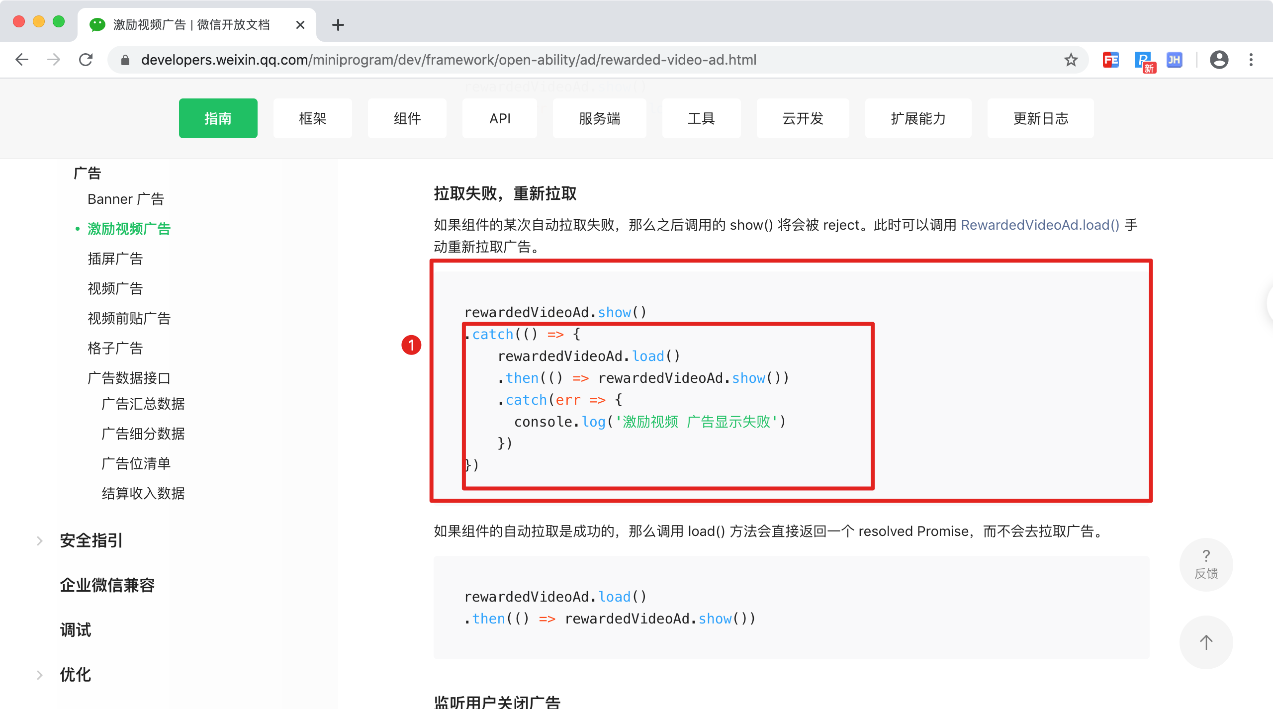Switch to the API top tab
This screenshot has width=1273, height=709.
tap(500, 118)
